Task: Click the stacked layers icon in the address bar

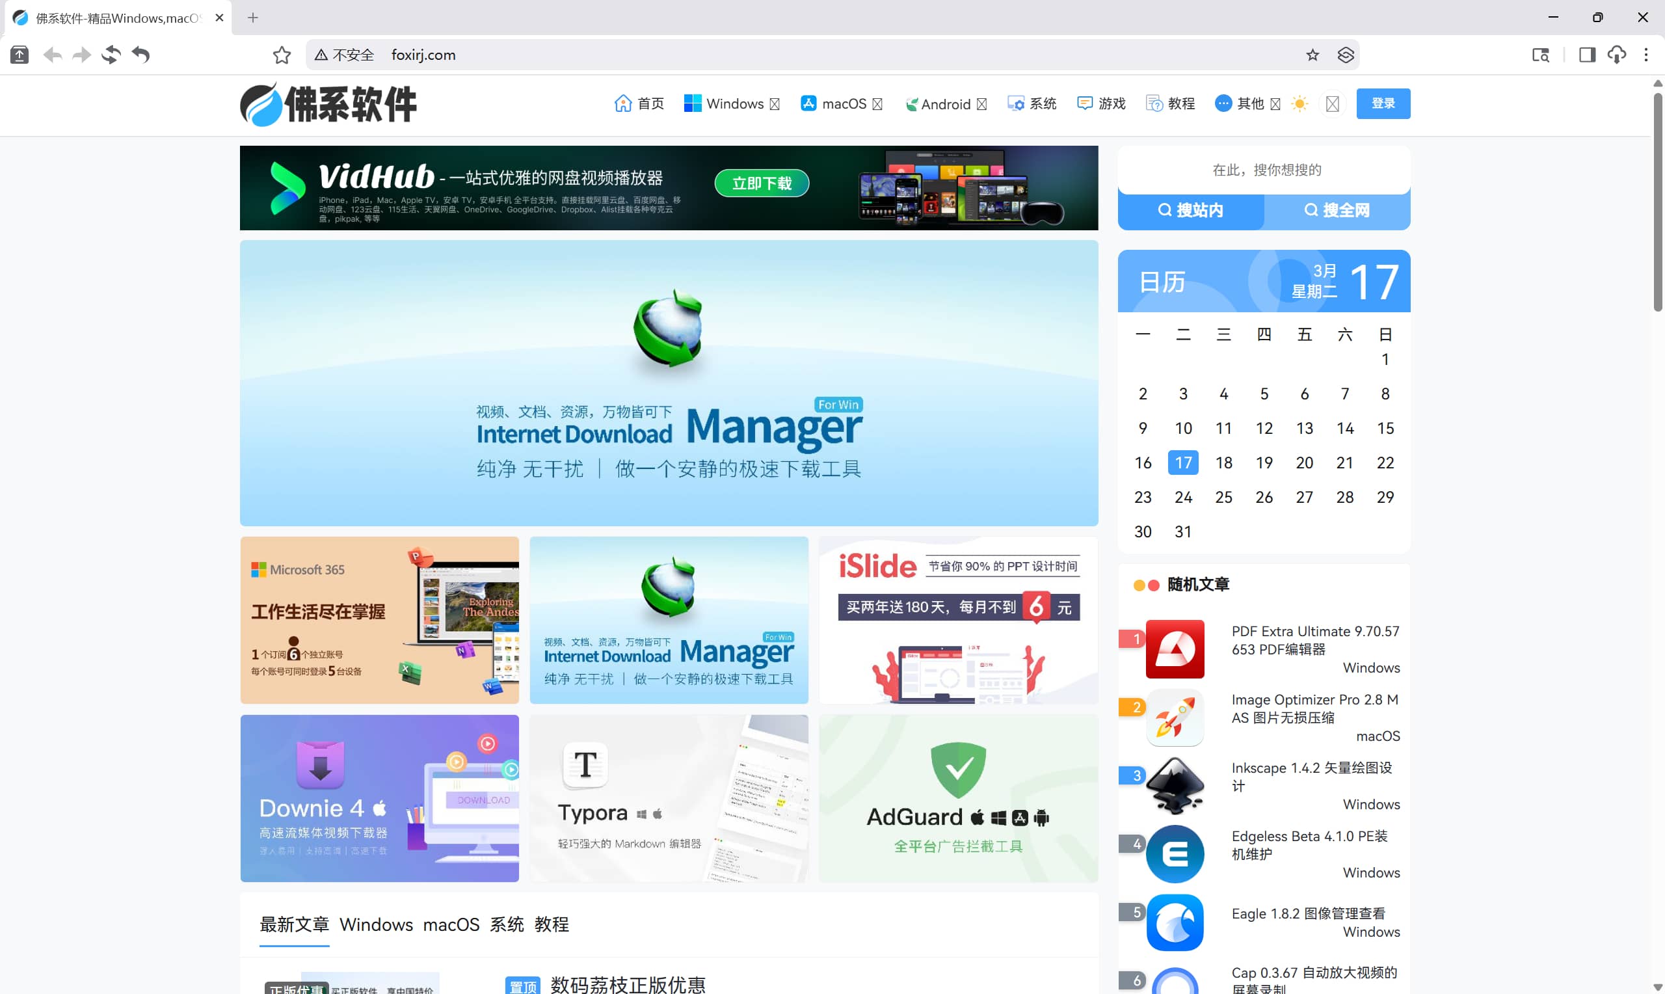Action: [x=1346, y=55]
